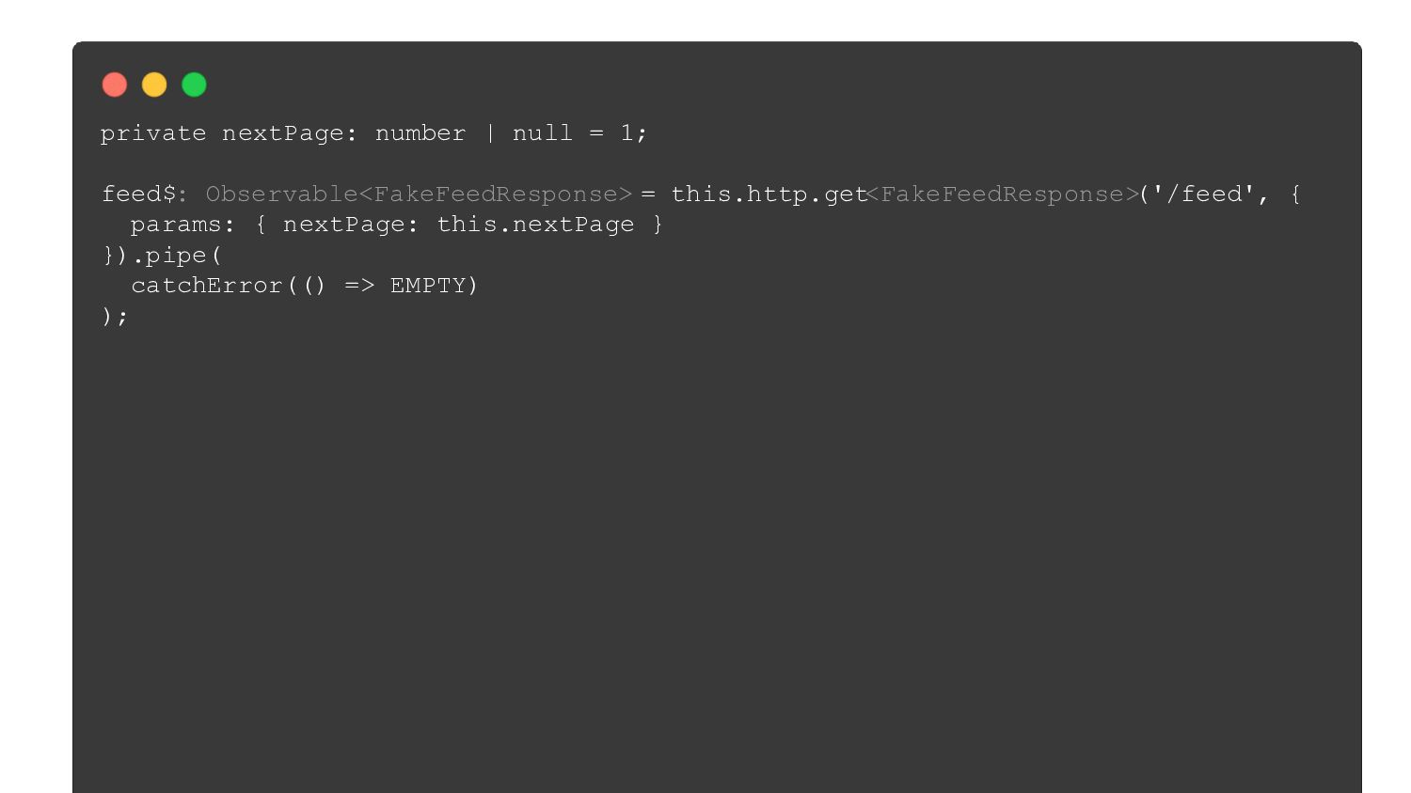Click the arrow '=>' in catchError
This screenshot has height=793, width=1411.
pyautogui.click(x=359, y=286)
